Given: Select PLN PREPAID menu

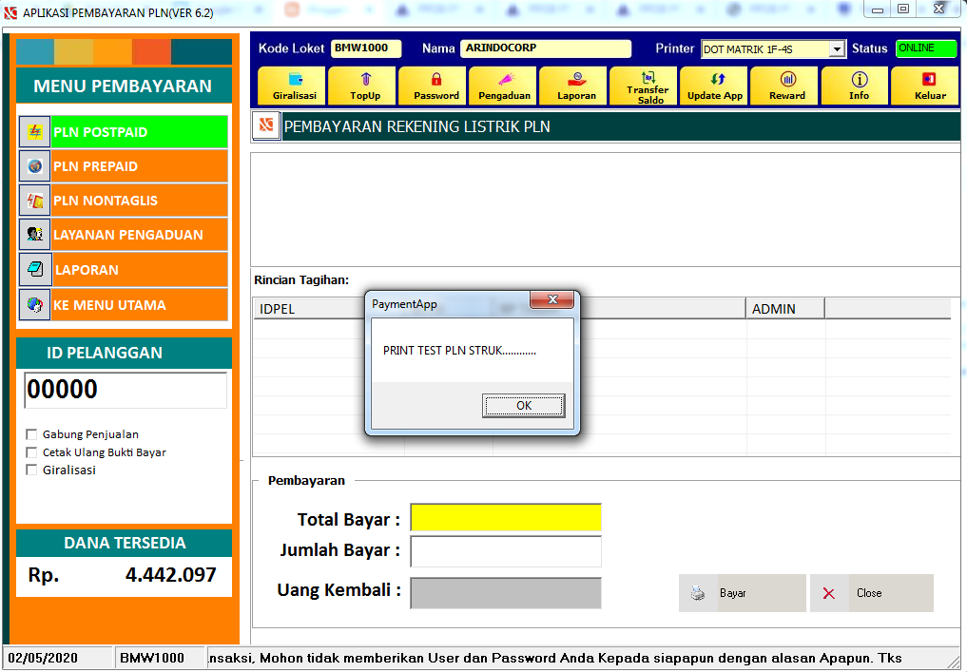Looking at the screenshot, I should click(x=139, y=165).
